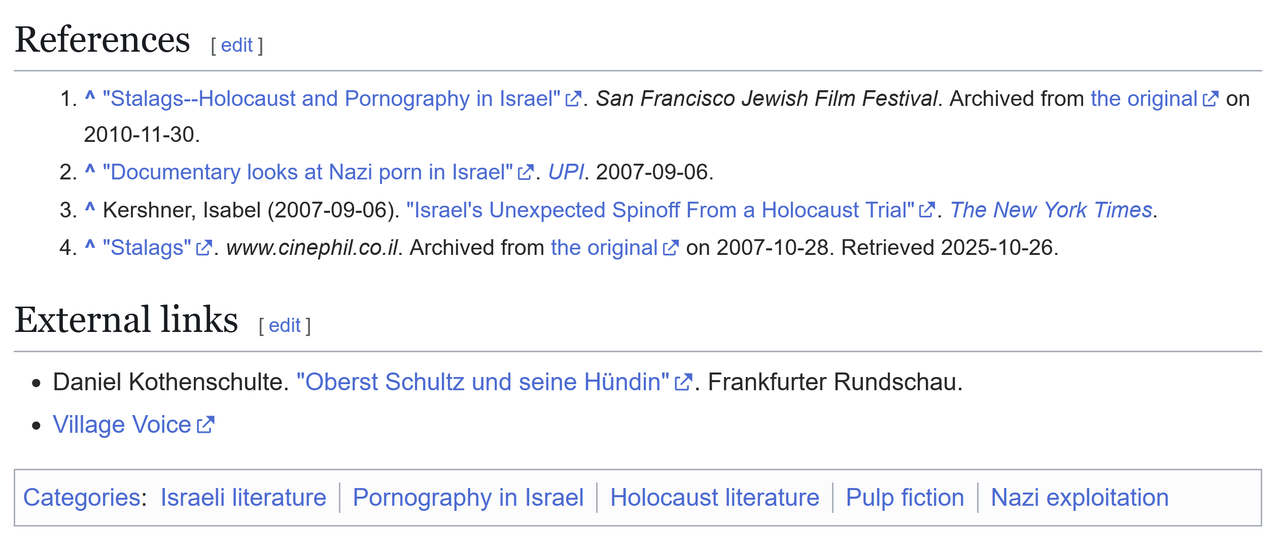Click external-link icon after Village Voice

pos(205,425)
